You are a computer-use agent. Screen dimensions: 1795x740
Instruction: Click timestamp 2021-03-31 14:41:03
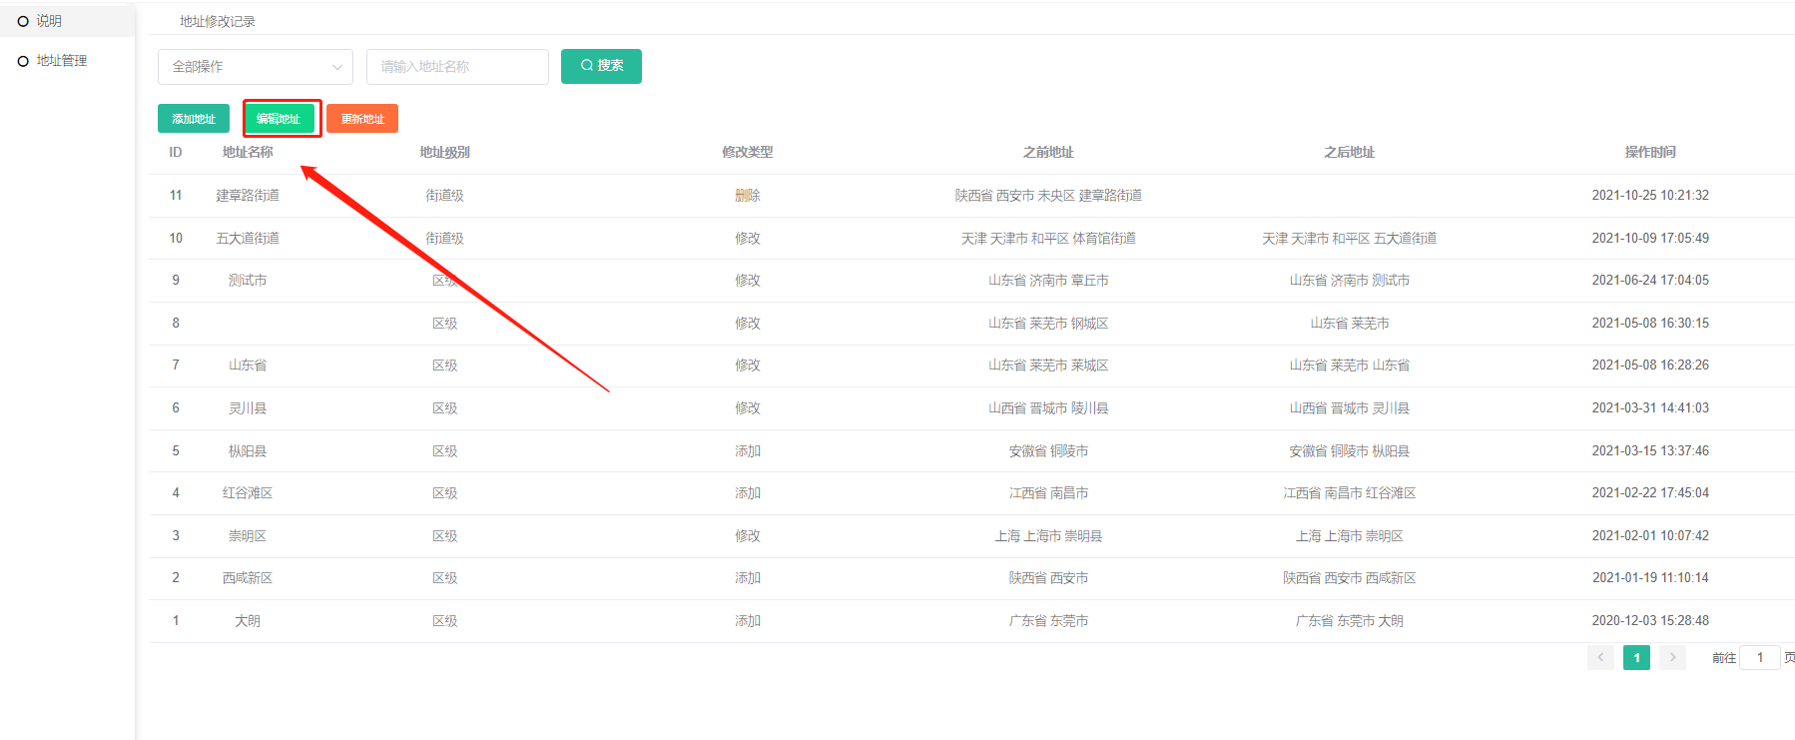[1650, 408]
